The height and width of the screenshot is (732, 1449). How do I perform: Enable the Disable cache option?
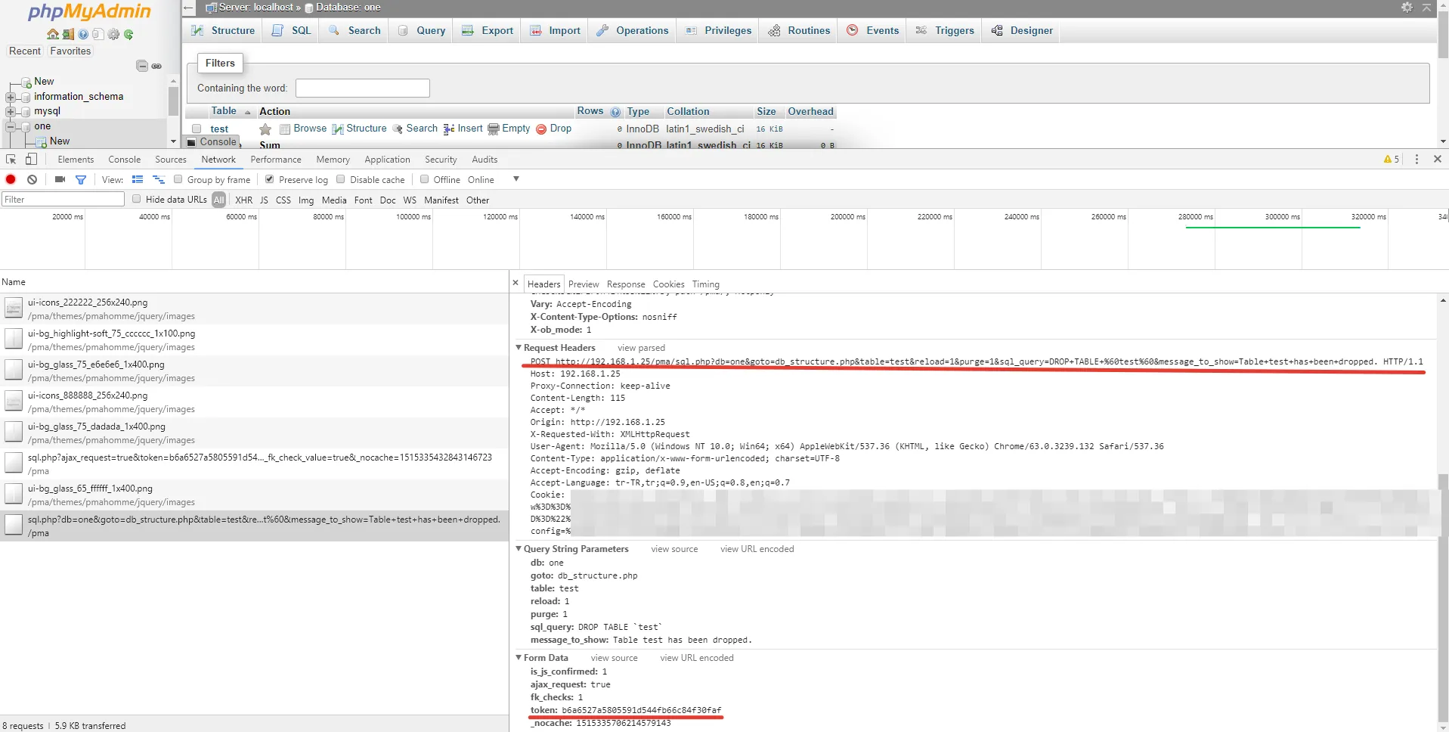point(341,179)
